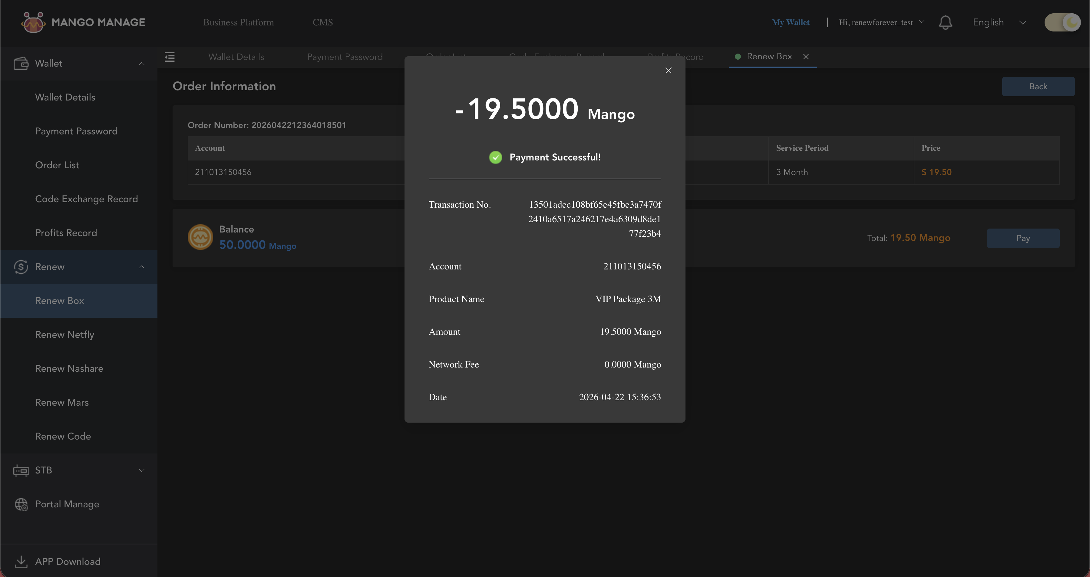Click the STB set-top box icon

(21, 470)
